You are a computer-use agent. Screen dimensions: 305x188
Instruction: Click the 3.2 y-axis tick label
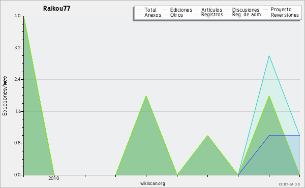pos(17,48)
